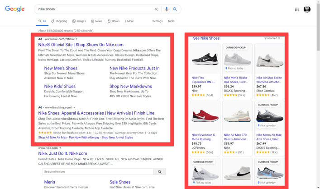The width and height of the screenshot is (320, 189).
Task: Click the page vertical scrollbar thumb
Action: pyautogui.click(x=318, y=28)
